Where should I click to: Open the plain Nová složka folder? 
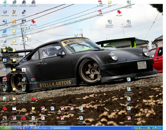pyautogui.click(x=14, y=41)
